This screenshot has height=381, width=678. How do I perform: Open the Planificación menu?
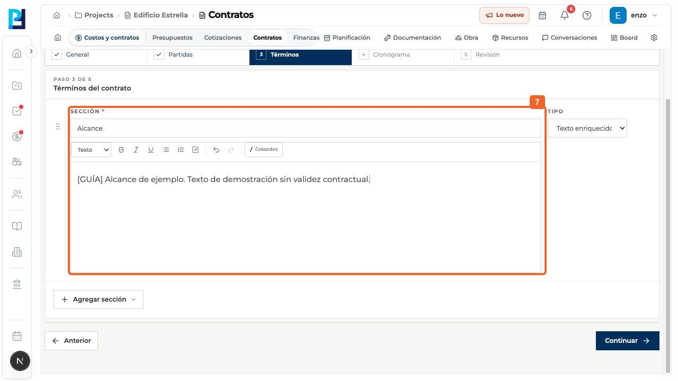click(x=347, y=38)
